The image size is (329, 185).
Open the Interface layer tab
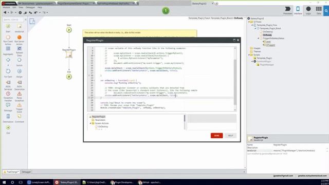click(298, 10)
